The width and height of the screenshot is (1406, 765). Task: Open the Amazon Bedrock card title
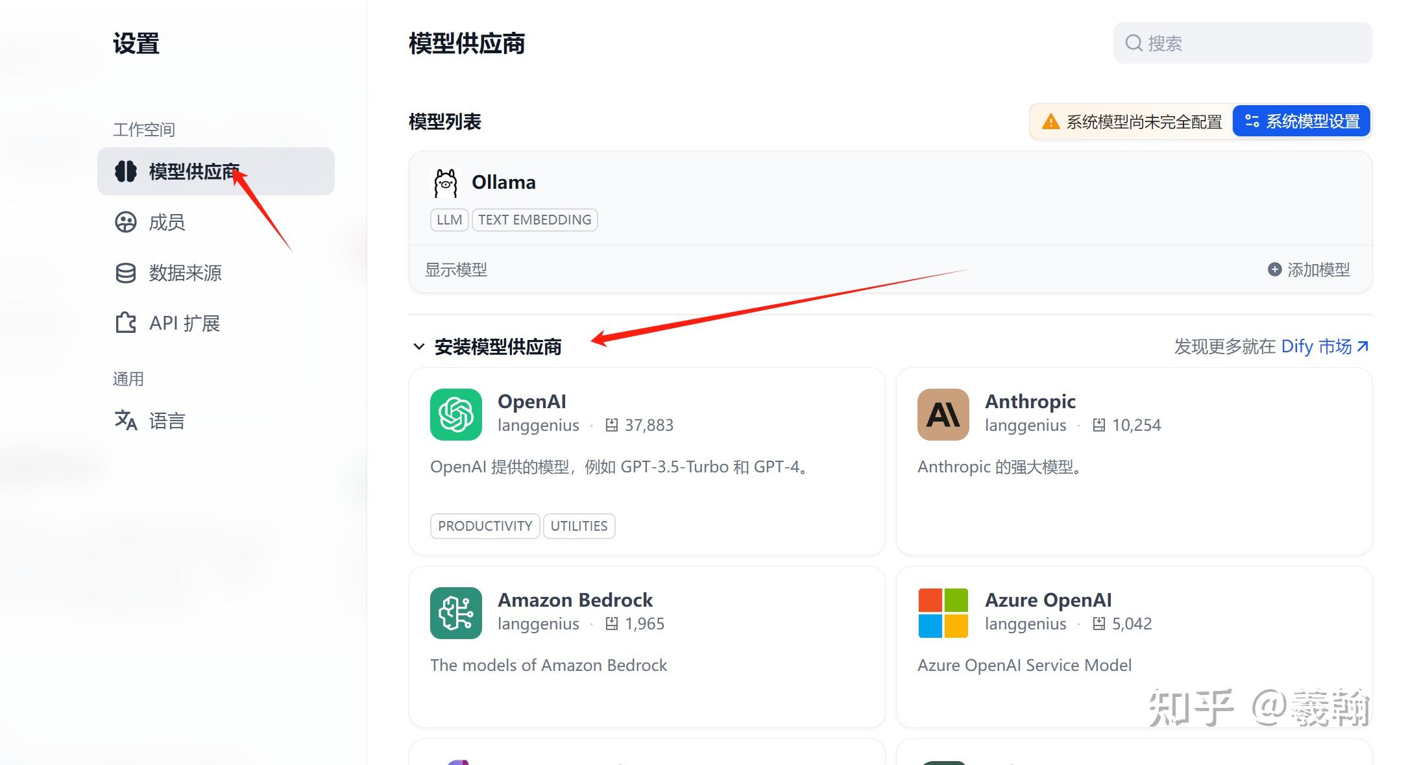point(575,600)
